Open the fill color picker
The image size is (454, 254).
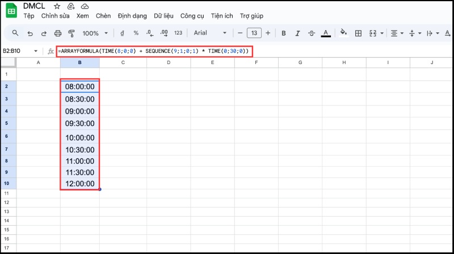[343, 33]
